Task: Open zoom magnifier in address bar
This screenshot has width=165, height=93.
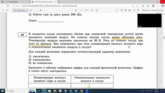Action: tap(133, 6)
